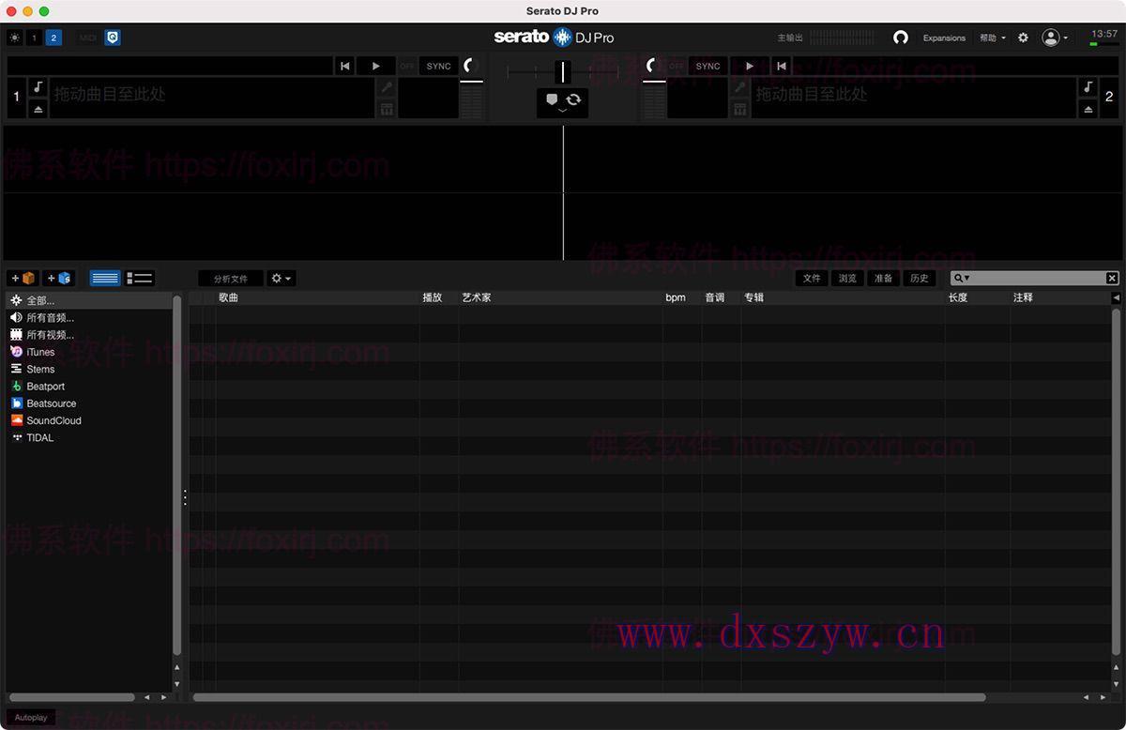Open Beatport in the sidebar
Image resolution: width=1126 pixels, height=730 pixels.
[x=90, y=386]
